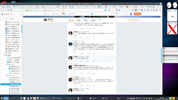
Task: Open the Firefox hamburger menu
Action: tap(160, 10)
